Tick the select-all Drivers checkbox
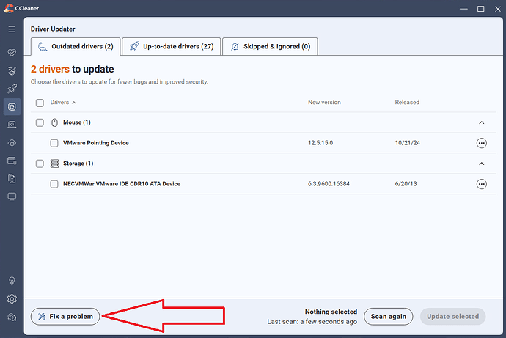This screenshot has height=338, width=506. coord(40,103)
